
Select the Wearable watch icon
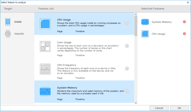8,34
